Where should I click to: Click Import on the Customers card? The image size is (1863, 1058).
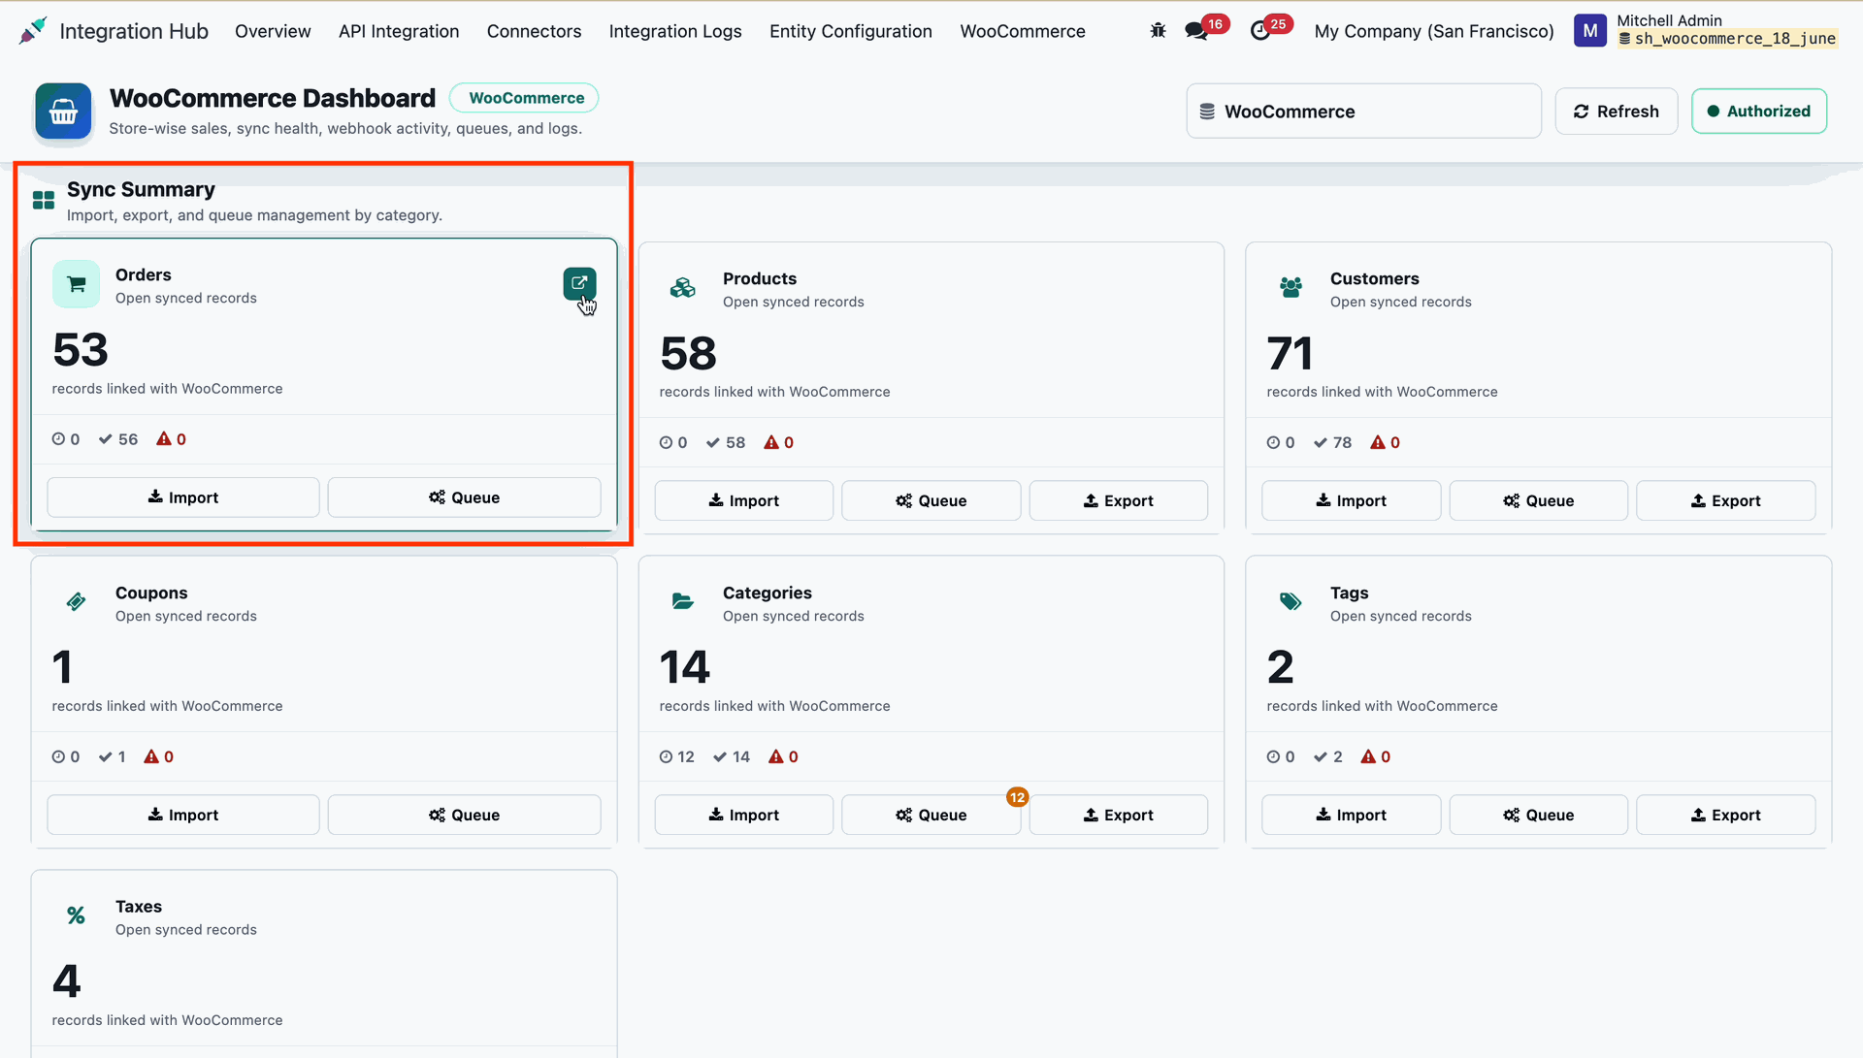click(x=1352, y=501)
